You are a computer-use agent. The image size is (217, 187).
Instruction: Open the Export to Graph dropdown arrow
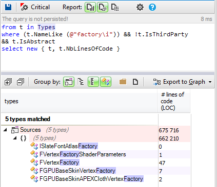(210, 82)
